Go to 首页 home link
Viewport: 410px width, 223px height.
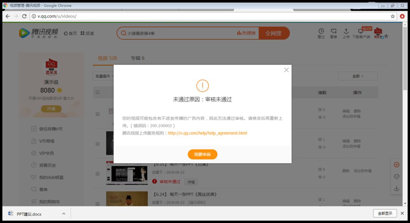point(70,33)
